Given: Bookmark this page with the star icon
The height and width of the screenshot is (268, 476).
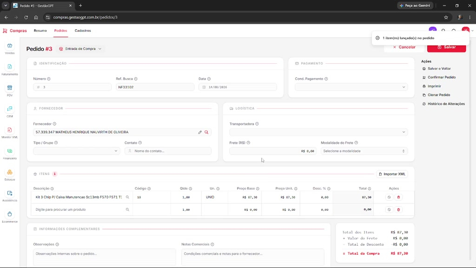Looking at the screenshot, I should [446, 17].
